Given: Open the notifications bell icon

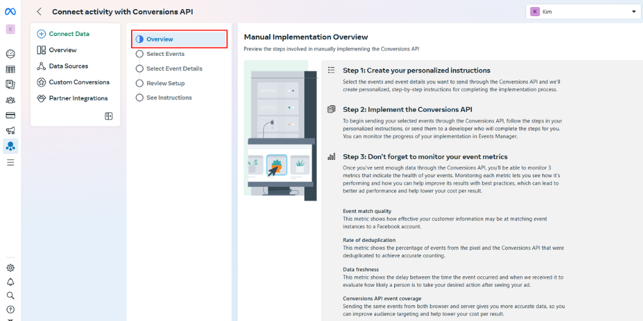Looking at the screenshot, I should pyautogui.click(x=11, y=282).
